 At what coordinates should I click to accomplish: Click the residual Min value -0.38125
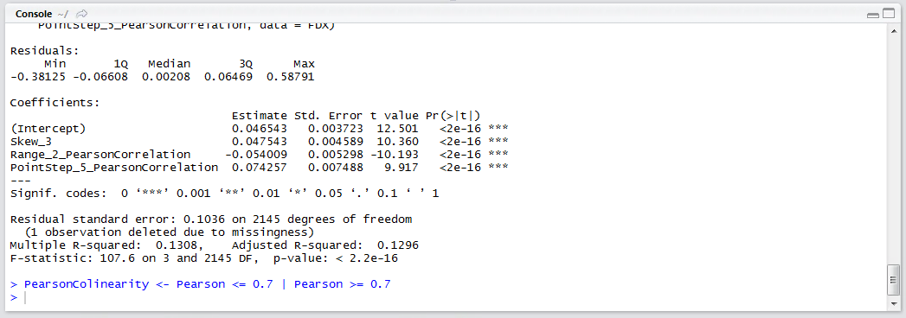pyautogui.click(x=38, y=77)
